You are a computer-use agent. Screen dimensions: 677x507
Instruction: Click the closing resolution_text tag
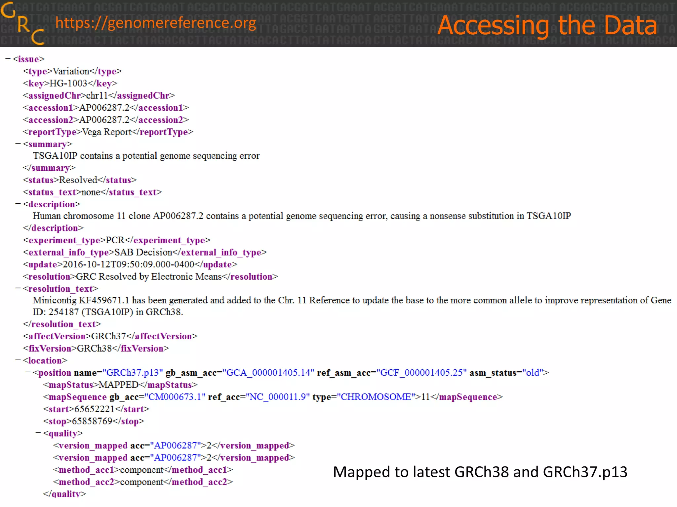click(x=62, y=324)
